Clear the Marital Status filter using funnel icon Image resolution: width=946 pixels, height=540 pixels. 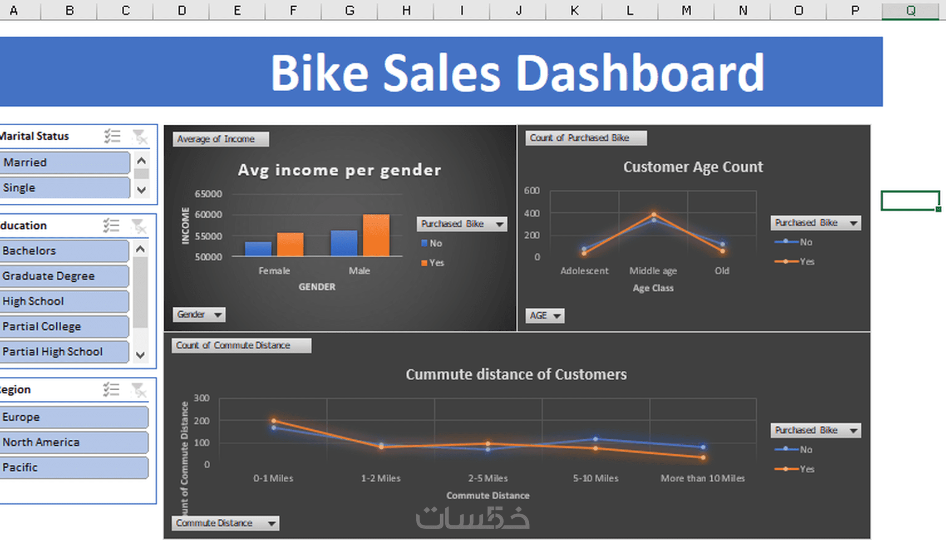[140, 136]
